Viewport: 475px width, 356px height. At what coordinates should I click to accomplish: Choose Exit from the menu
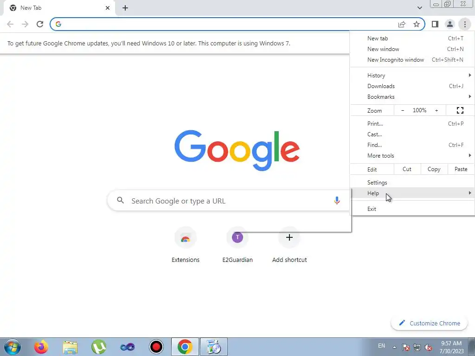[412, 209]
